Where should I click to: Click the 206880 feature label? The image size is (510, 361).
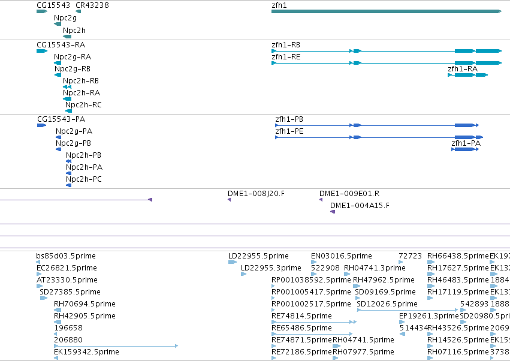click(x=68, y=340)
